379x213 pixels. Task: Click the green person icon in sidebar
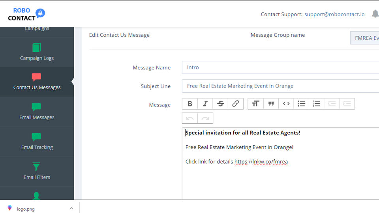coord(36,196)
